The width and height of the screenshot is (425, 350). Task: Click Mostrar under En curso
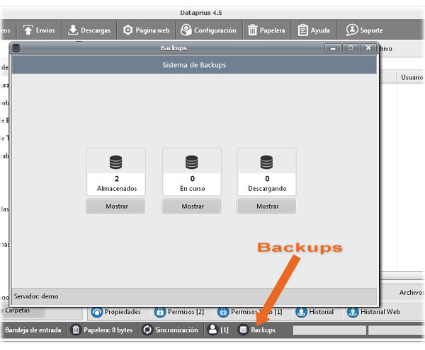click(192, 206)
